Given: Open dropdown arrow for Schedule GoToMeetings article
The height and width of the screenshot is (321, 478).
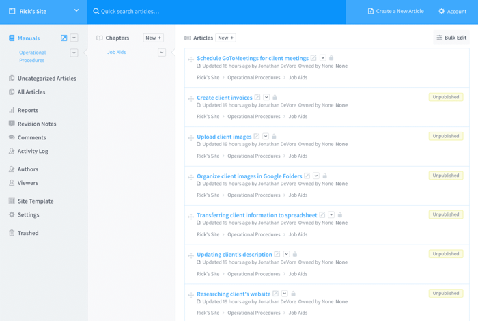Looking at the screenshot, I should tap(323, 59).
